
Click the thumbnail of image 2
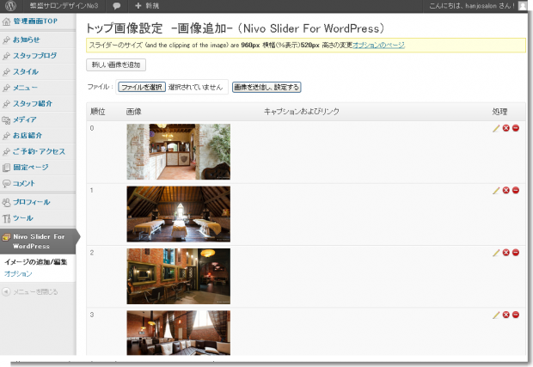[178, 276]
